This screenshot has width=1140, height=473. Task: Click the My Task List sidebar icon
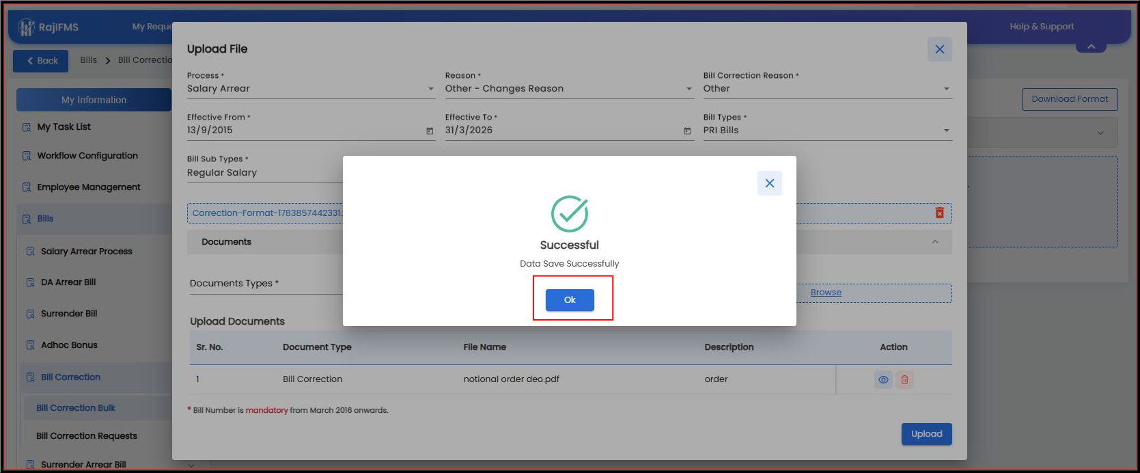click(27, 128)
